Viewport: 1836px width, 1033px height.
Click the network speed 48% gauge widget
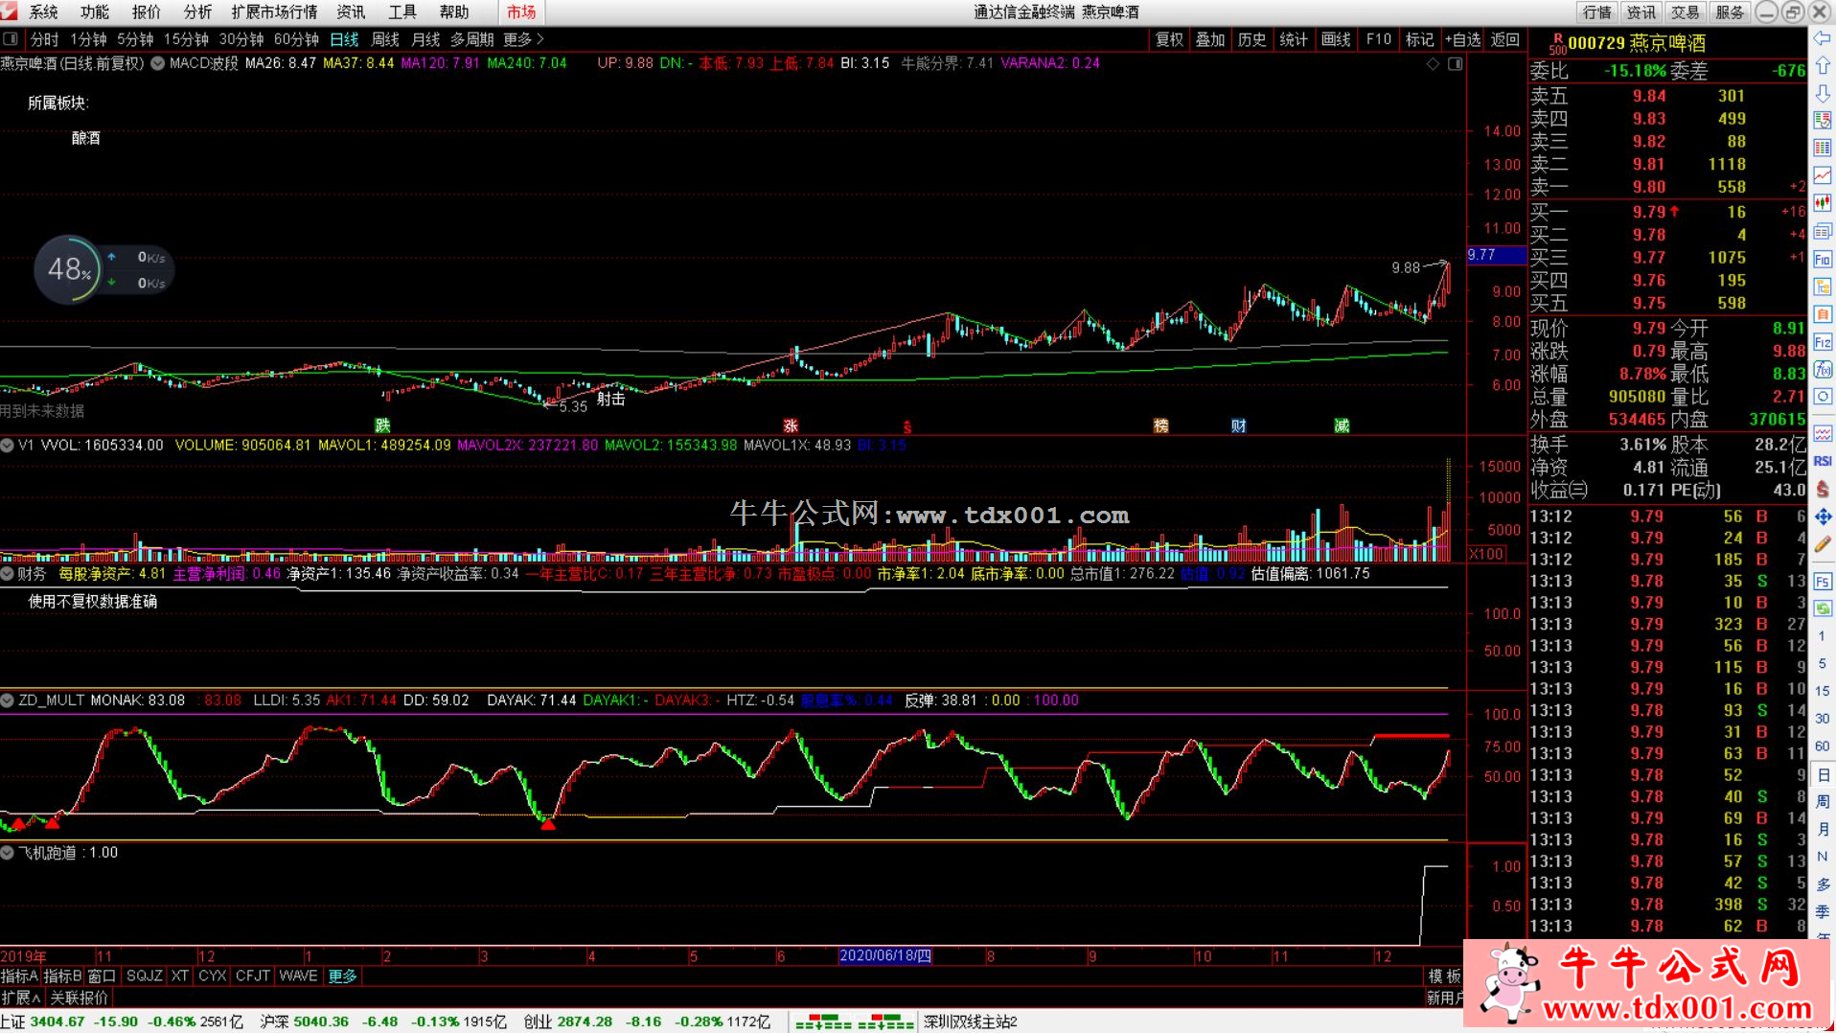point(68,269)
